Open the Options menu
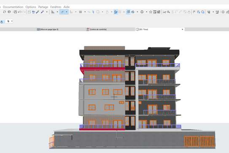This screenshot has height=153, width=229. point(31,7)
